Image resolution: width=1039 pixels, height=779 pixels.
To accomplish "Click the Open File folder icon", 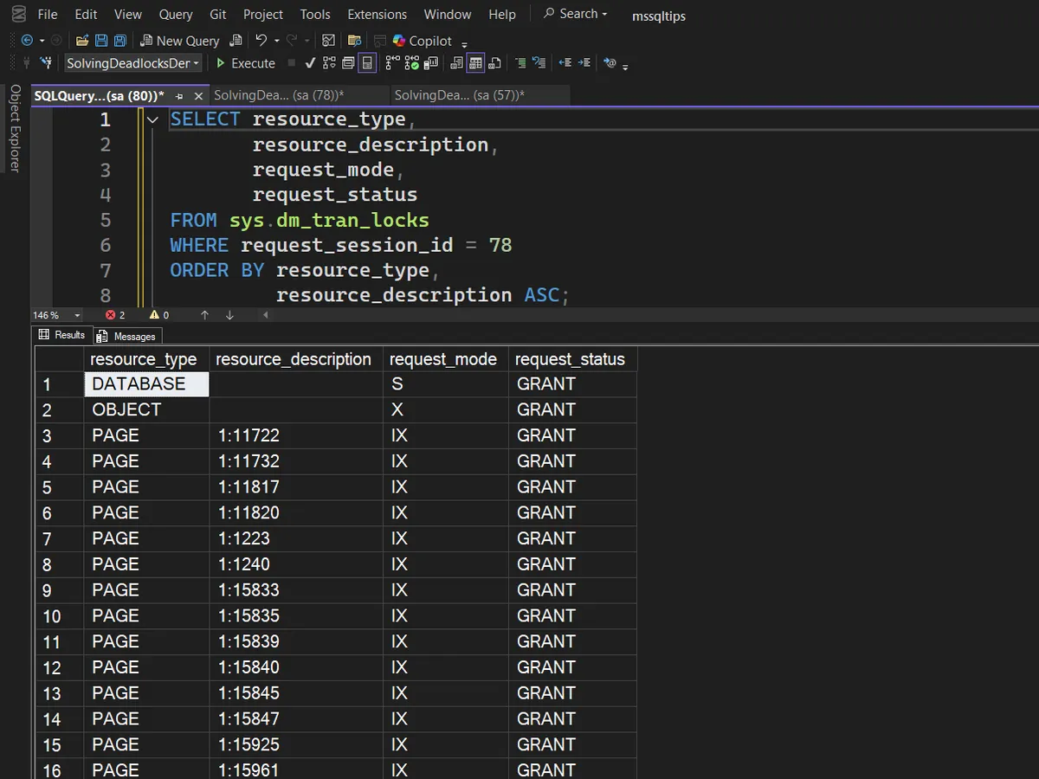I will 82,41.
